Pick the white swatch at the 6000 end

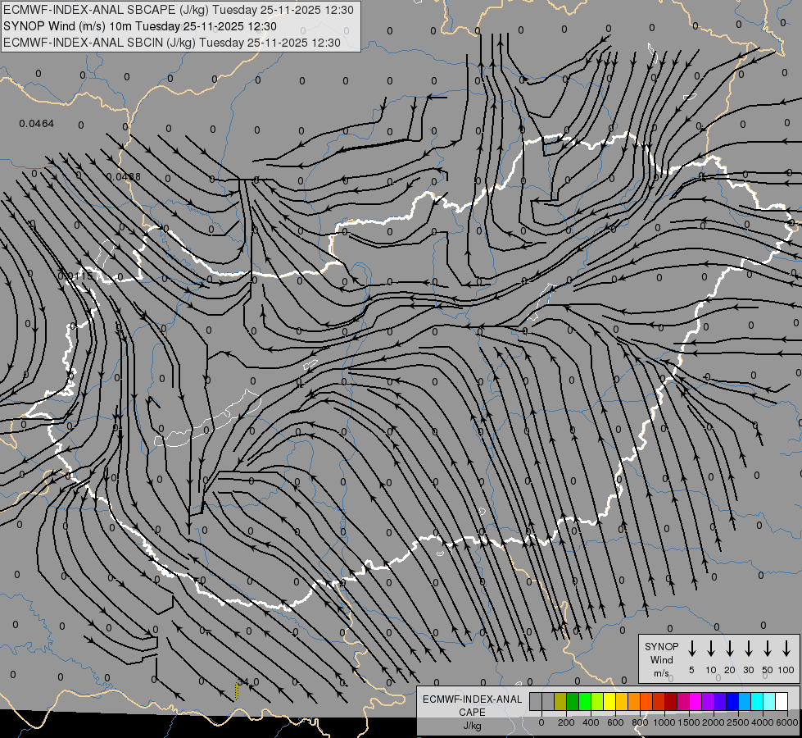(x=781, y=701)
